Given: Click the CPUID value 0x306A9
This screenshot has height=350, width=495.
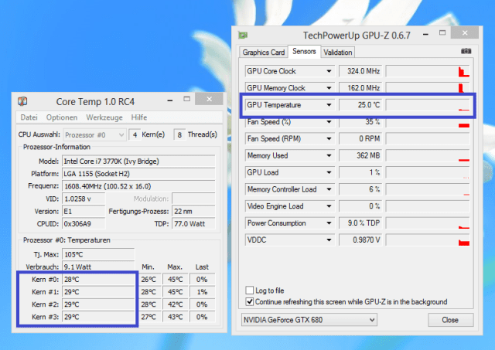Looking at the screenshot, I should pos(84,223).
